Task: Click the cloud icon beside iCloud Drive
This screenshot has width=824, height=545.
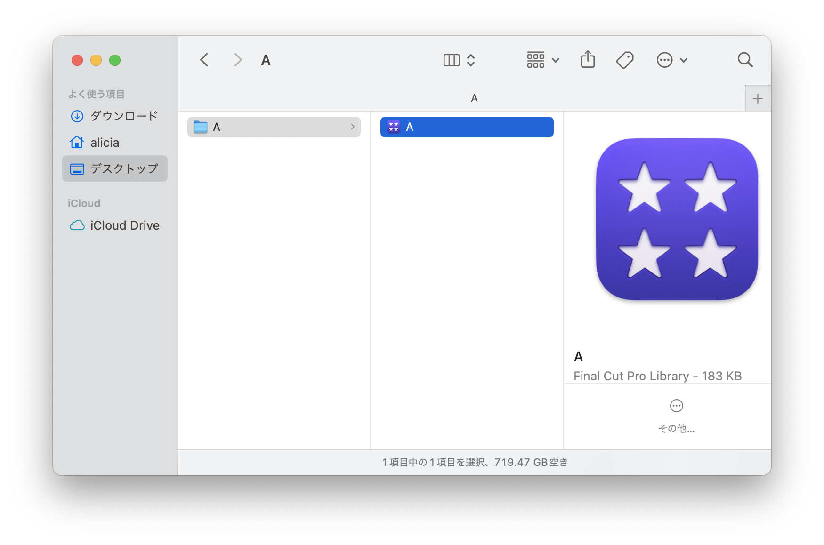Action: [x=77, y=225]
